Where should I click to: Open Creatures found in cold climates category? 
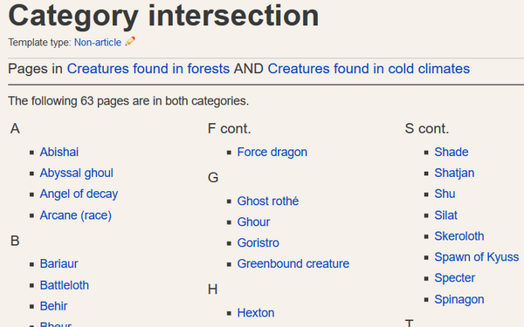(x=369, y=69)
